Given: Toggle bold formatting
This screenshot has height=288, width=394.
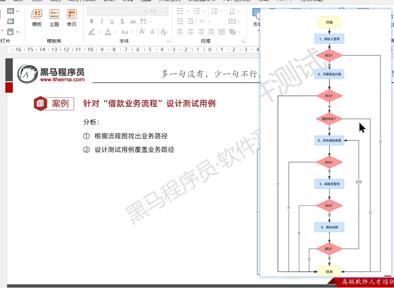Looking at the screenshot, I should [x=92, y=21].
